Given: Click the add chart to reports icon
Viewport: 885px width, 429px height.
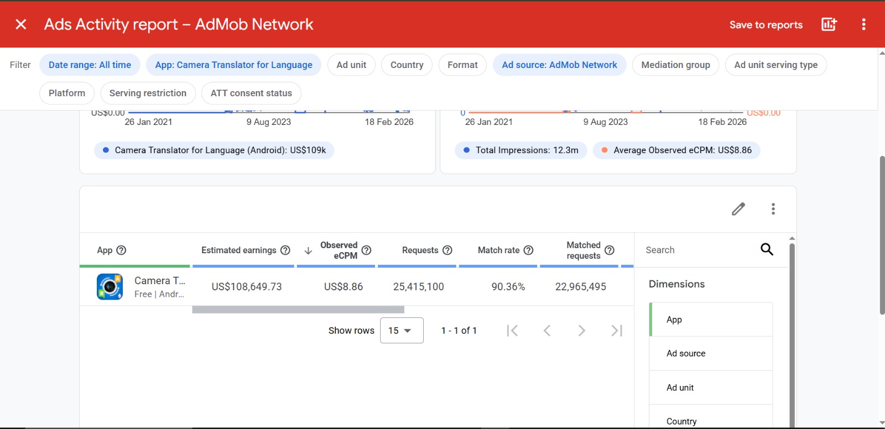Looking at the screenshot, I should [829, 24].
